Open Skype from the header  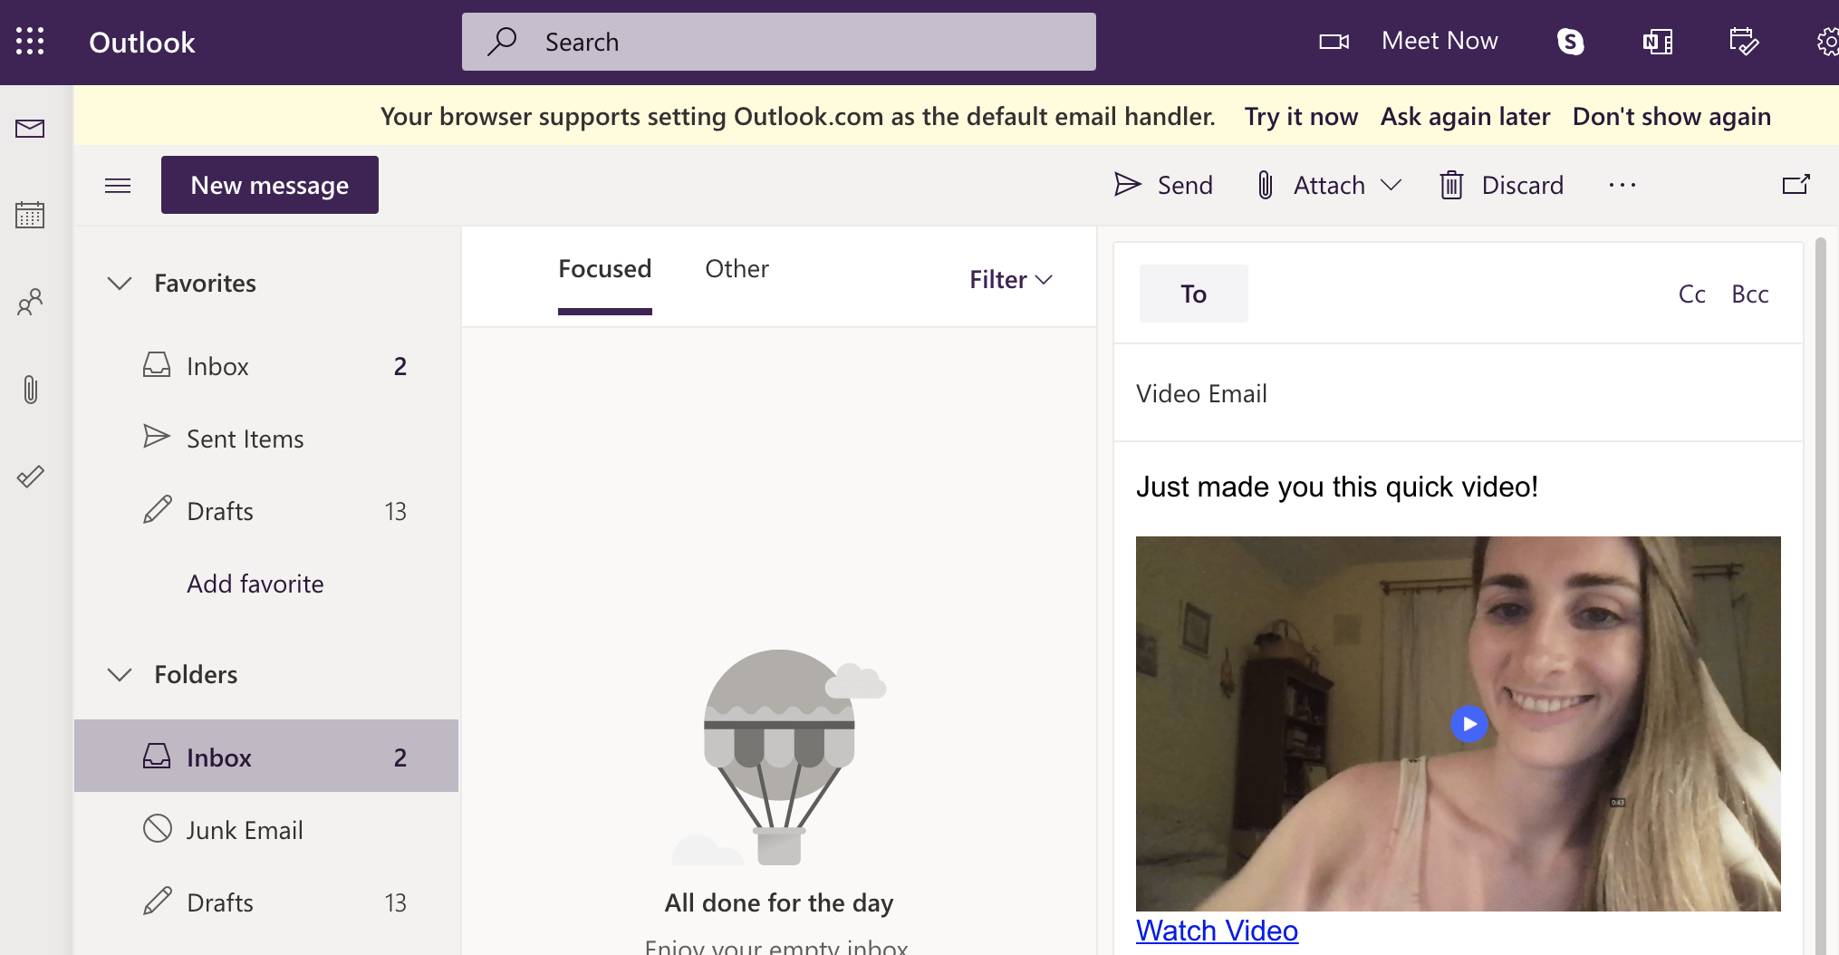coord(1570,42)
